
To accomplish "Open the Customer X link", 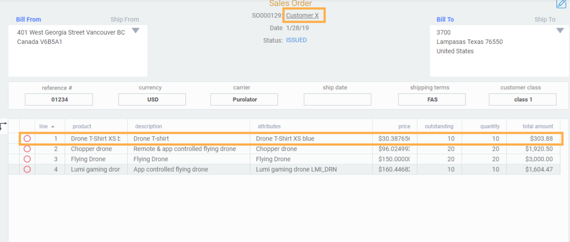I will pyautogui.click(x=302, y=15).
